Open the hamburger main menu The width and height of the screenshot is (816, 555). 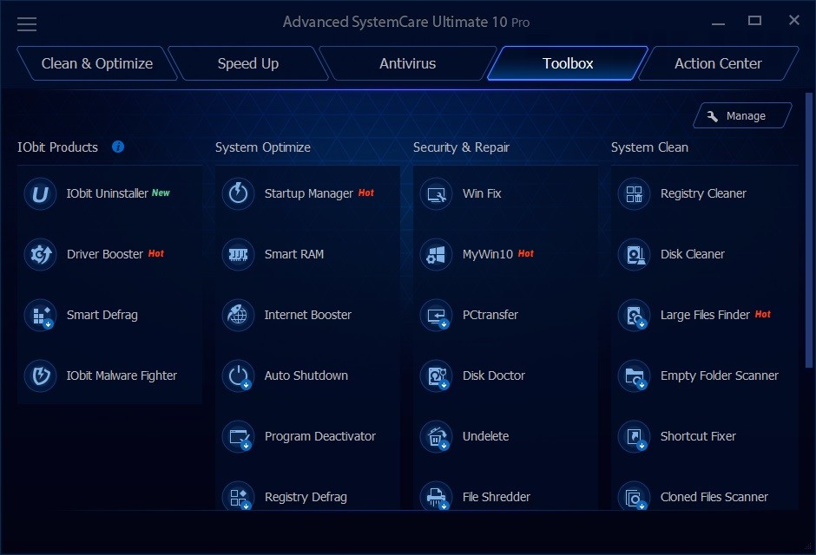(27, 24)
